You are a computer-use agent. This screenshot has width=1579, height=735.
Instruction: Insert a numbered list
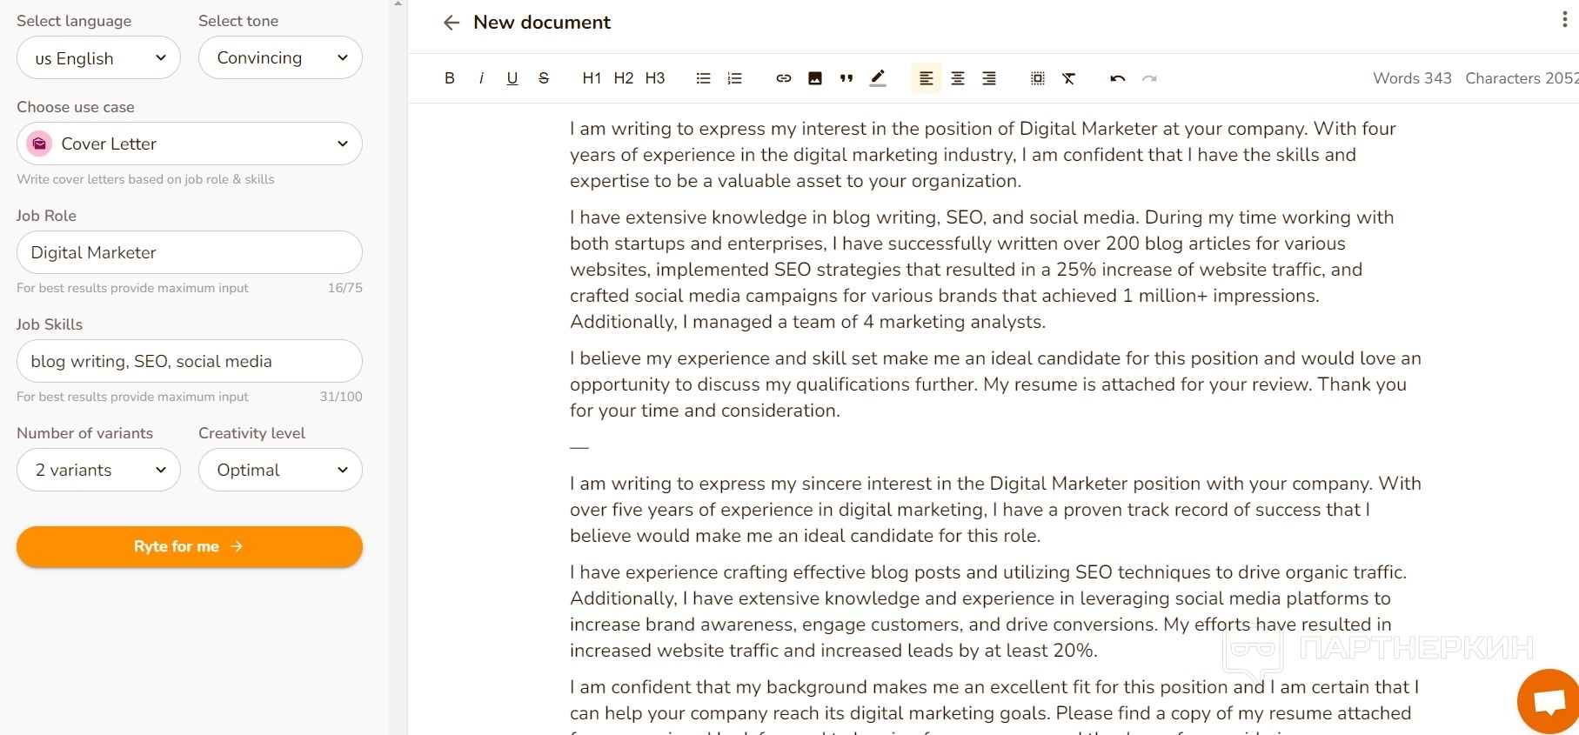(735, 78)
